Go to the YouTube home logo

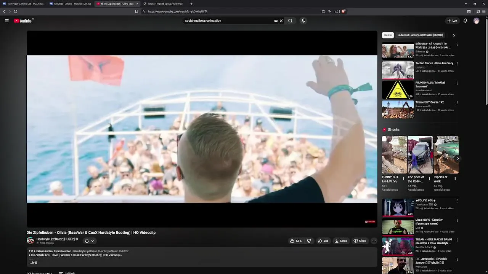(23, 21)
